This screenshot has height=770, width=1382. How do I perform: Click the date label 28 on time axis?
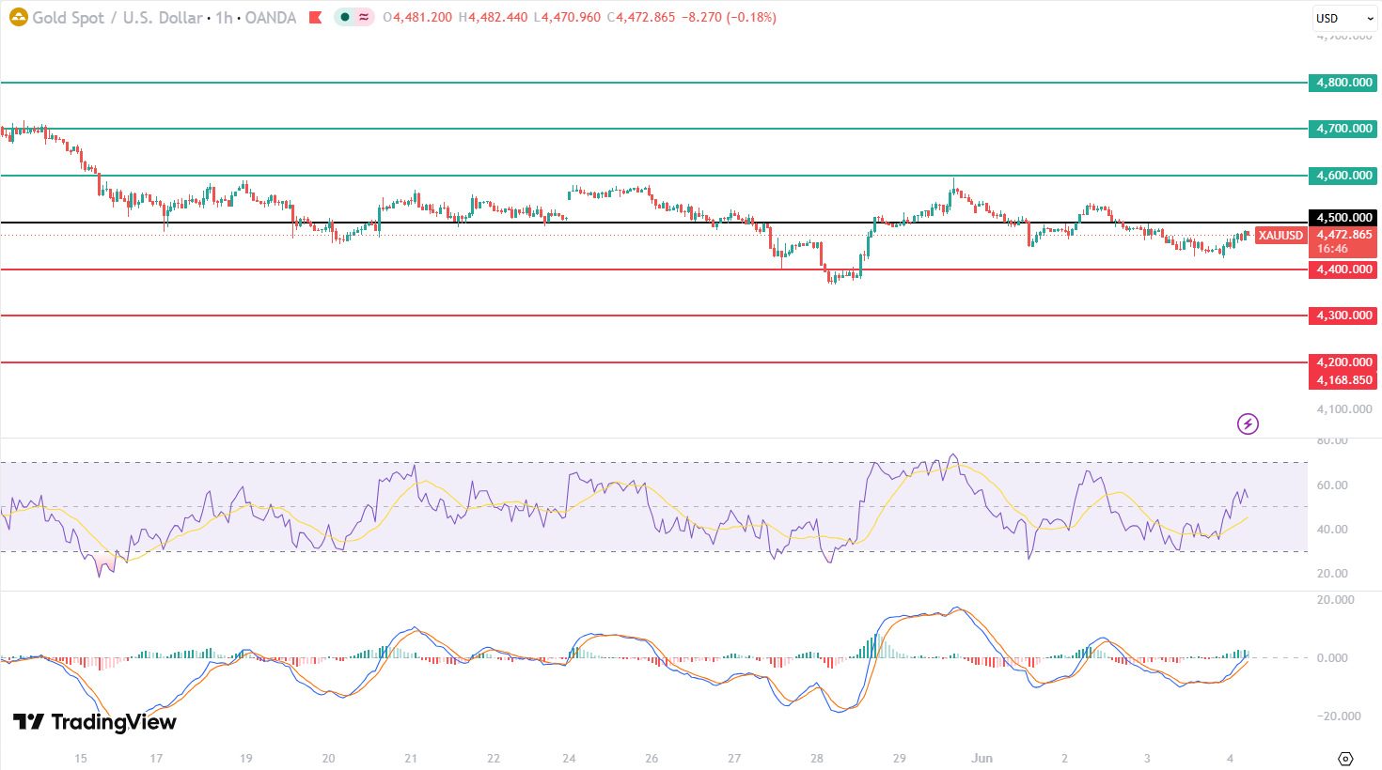point(817,759)
